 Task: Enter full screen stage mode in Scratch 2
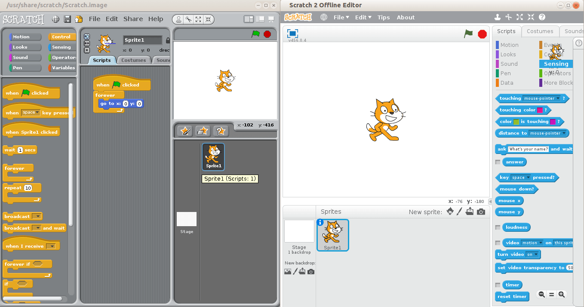pos(293,34)
